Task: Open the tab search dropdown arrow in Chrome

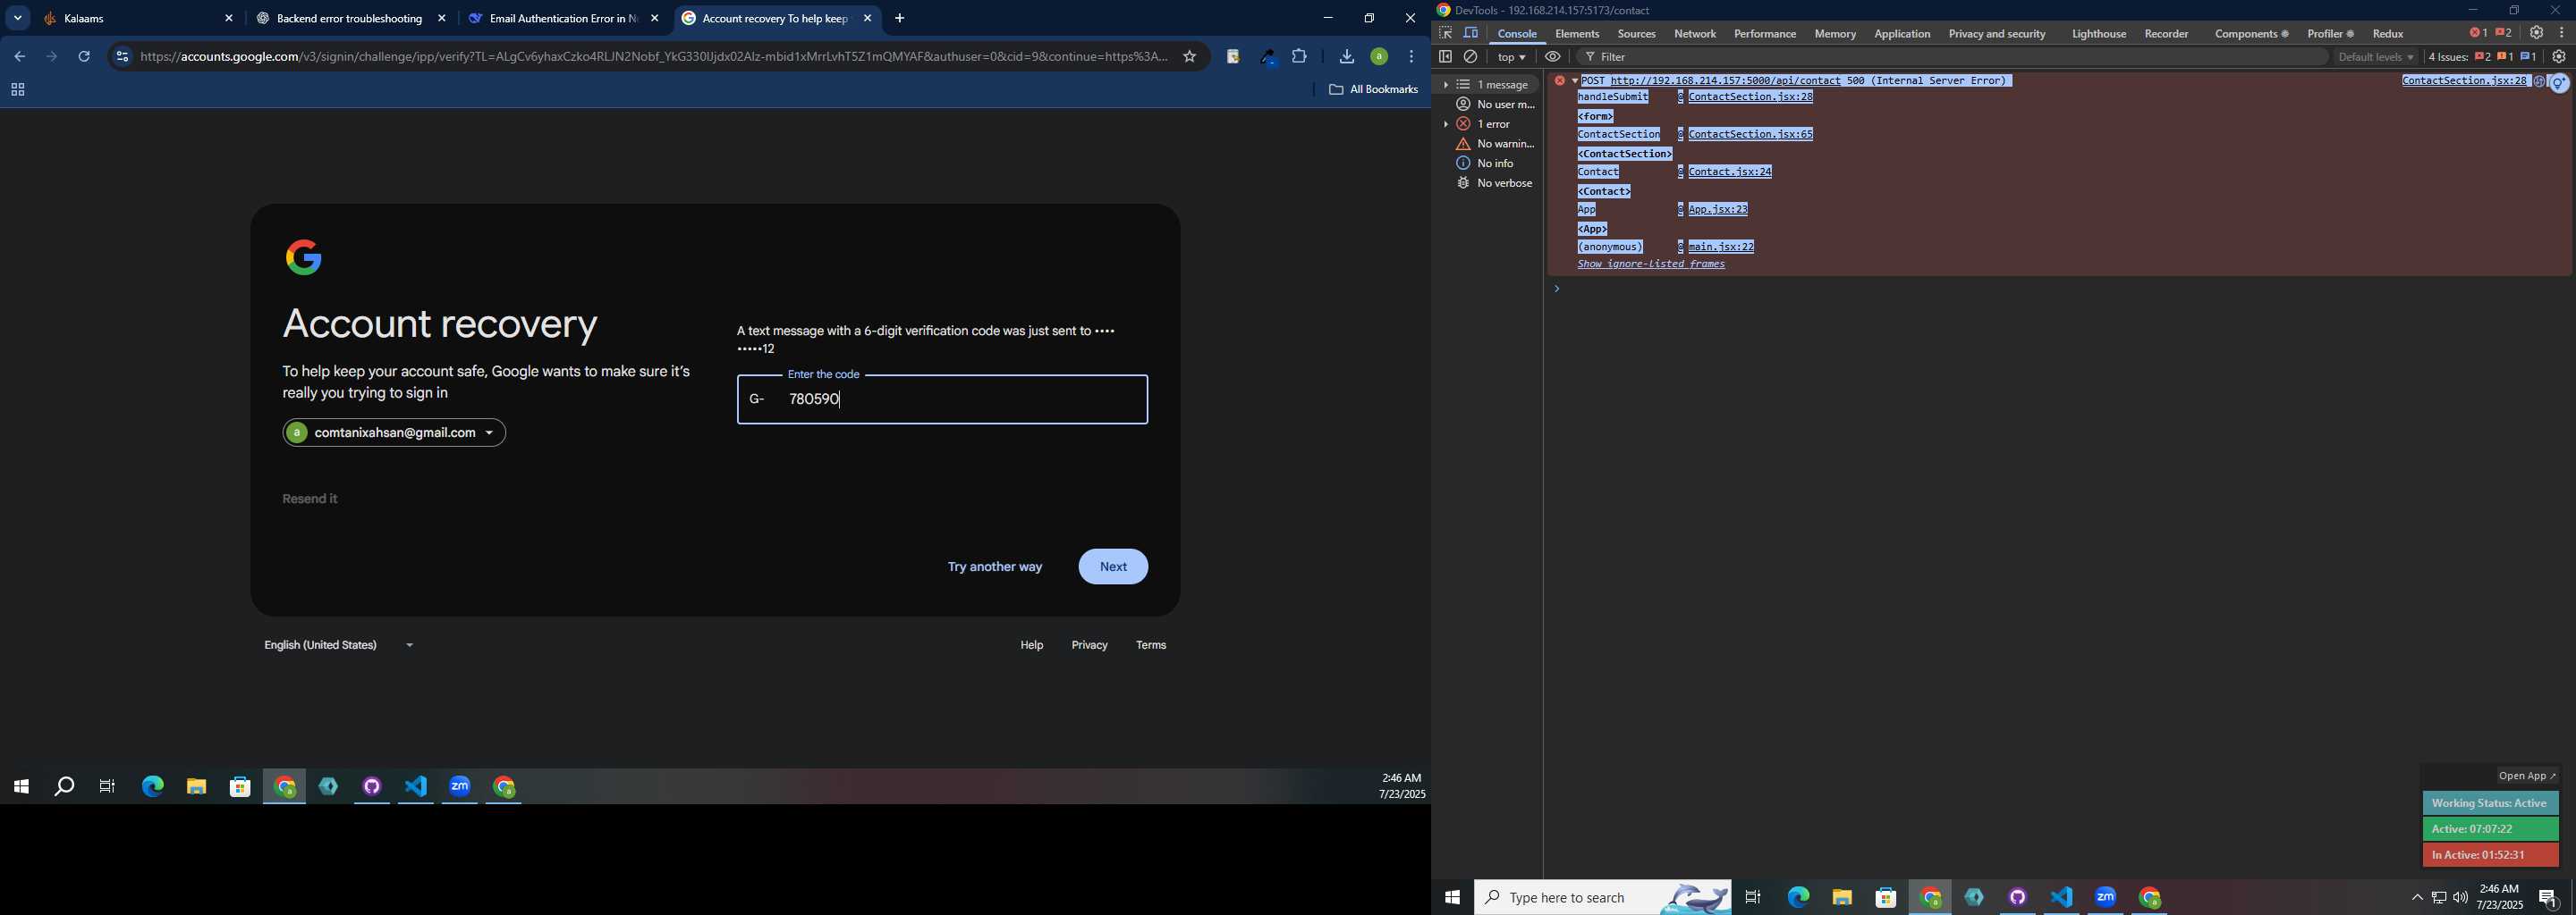Action: click(x=18, y=18)
